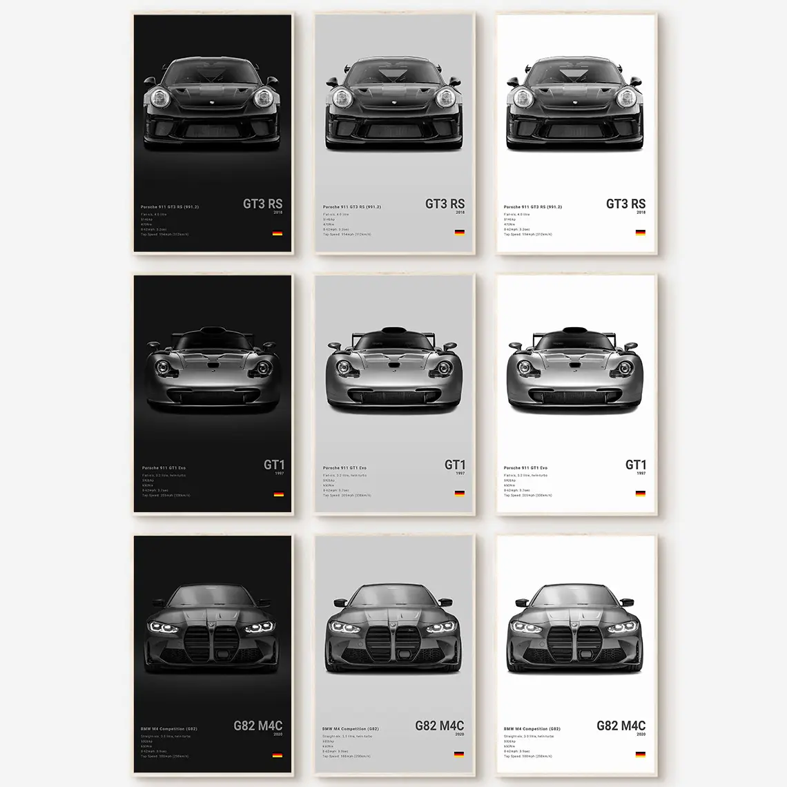This screenshot has height=787, width=787.
Task: Click the "GT1" title on the black poster
Action: click(x=273, y=465)
